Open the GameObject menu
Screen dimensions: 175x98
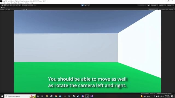coord(14,3)
